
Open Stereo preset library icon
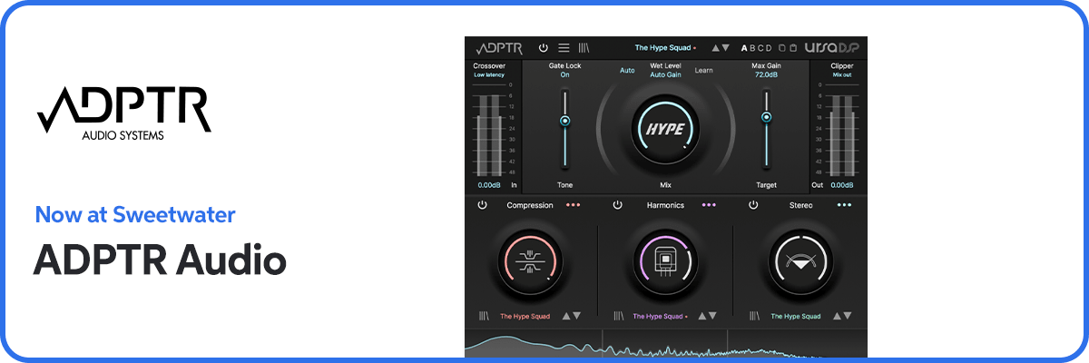coord(755,316)
